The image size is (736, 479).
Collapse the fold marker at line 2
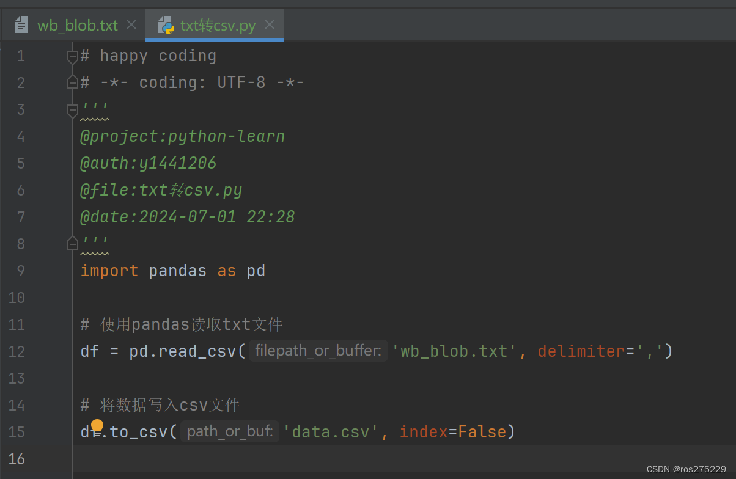pos(72,82)
